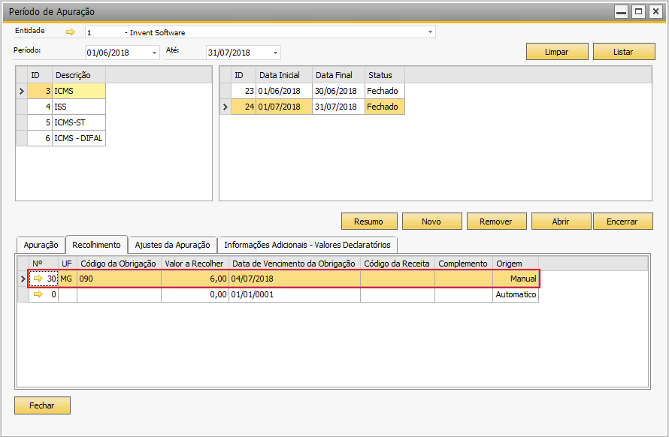
Task: Click Data Inicial cell 01/07/2018 in periods table
Action: (284, 107)
